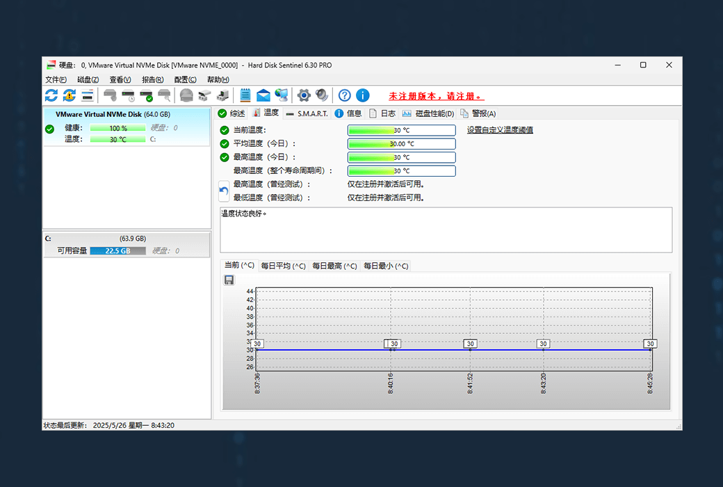723x487 pixels.
Task: Click the green check icon beside 最高温度 (今日)
Action: point(225,157)
